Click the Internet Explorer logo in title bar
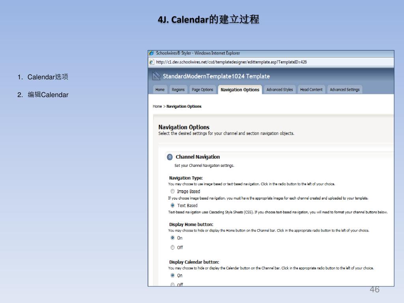The image size is (404, 303). (151, 53)
